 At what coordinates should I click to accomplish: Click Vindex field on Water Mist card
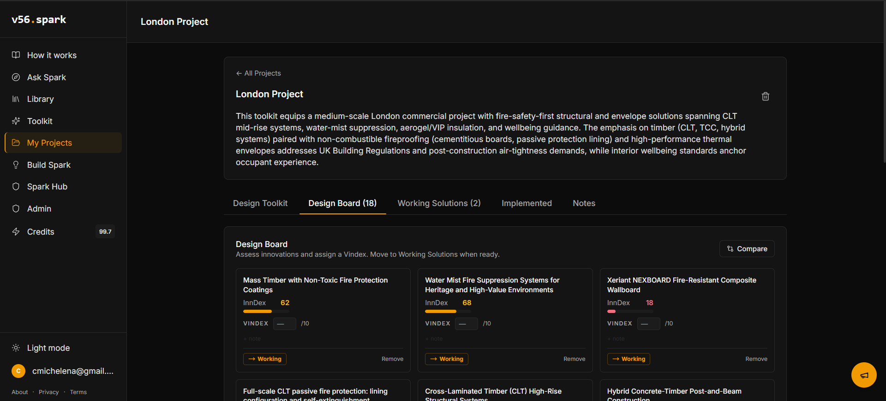click(x=467, y=324)
